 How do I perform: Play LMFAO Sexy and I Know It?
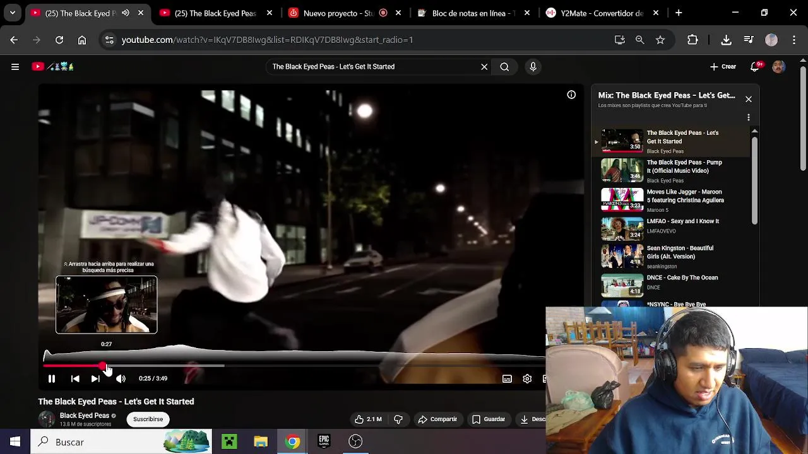pyautogui.click(x=674, y=229)
